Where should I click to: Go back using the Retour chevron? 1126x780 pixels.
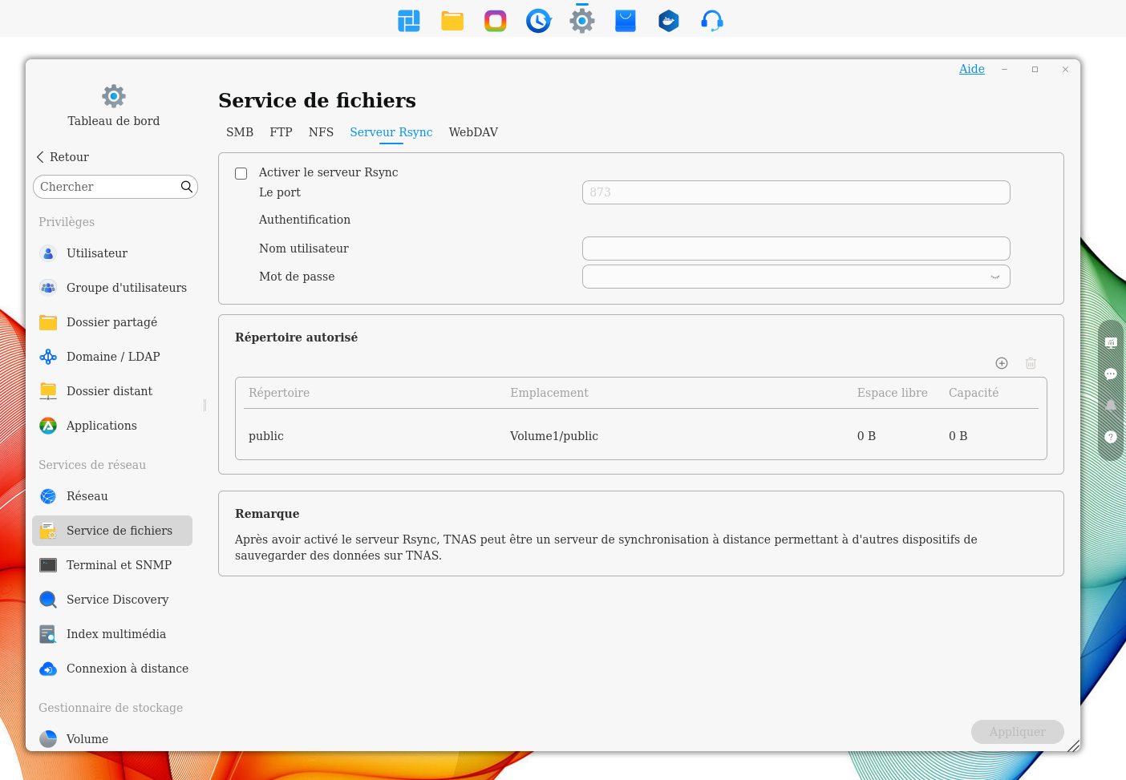pyautogui.click(x=41, y=157)
